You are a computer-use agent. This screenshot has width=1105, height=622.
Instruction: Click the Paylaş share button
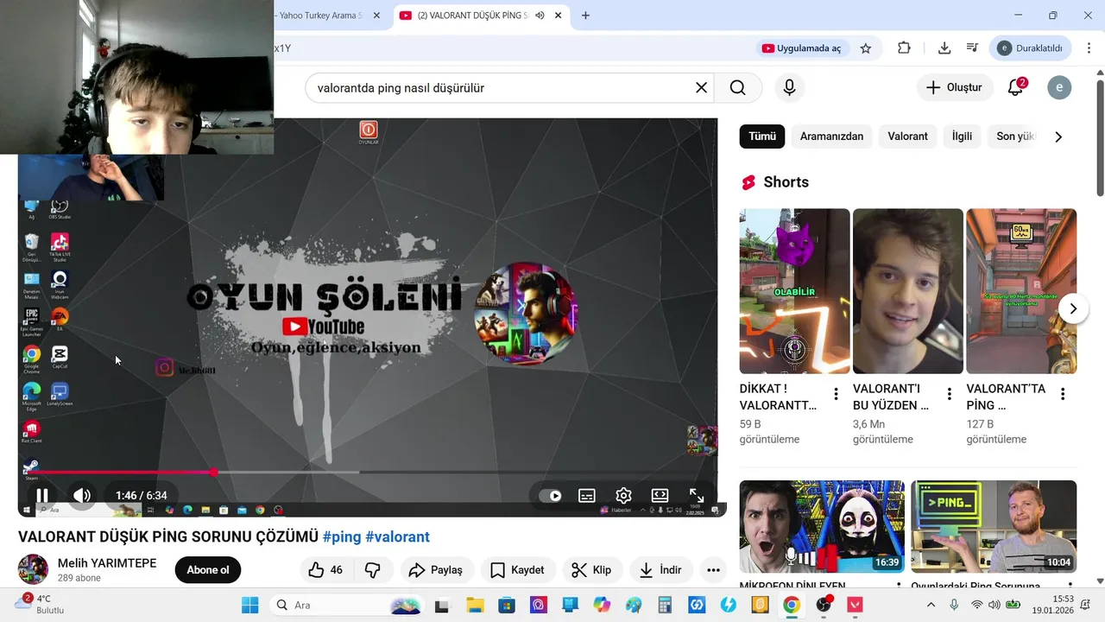(435, 570)
